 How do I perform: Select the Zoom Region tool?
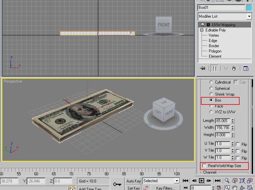point(227,188)
